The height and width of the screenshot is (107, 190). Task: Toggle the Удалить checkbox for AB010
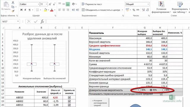[x=69, y=97]
